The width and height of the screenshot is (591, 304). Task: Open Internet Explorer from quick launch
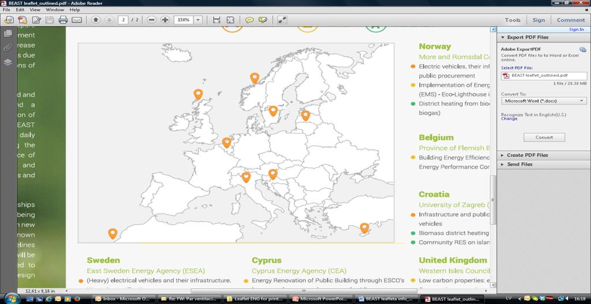coord(48,299)
